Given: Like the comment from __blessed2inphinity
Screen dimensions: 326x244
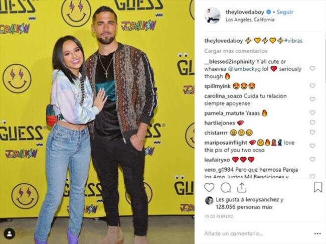Looking at the screenshot, I should coord(312,68).
